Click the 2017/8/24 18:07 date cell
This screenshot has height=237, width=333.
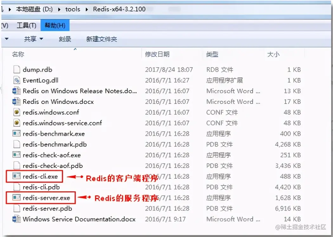pyautogui.click(x=169, y=70)
